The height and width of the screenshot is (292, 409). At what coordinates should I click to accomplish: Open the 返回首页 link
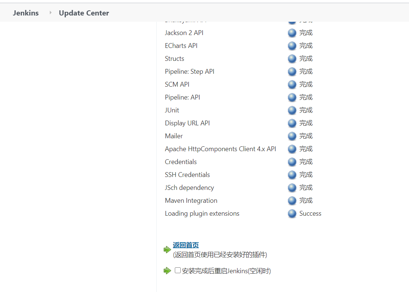pos(186,245)
